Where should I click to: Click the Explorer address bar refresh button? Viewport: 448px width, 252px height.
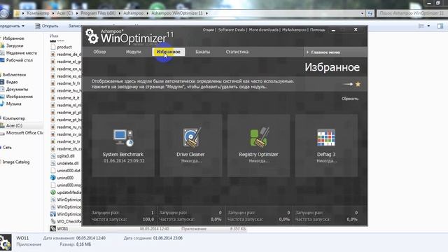coord(370,13)
